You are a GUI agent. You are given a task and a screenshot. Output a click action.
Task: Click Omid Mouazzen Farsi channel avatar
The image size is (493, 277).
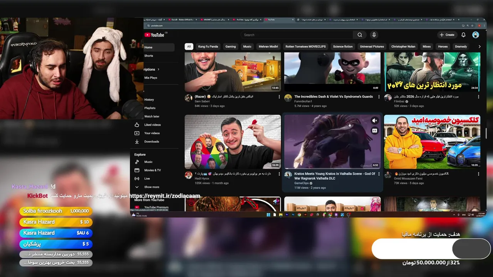(x=388, y=175)
